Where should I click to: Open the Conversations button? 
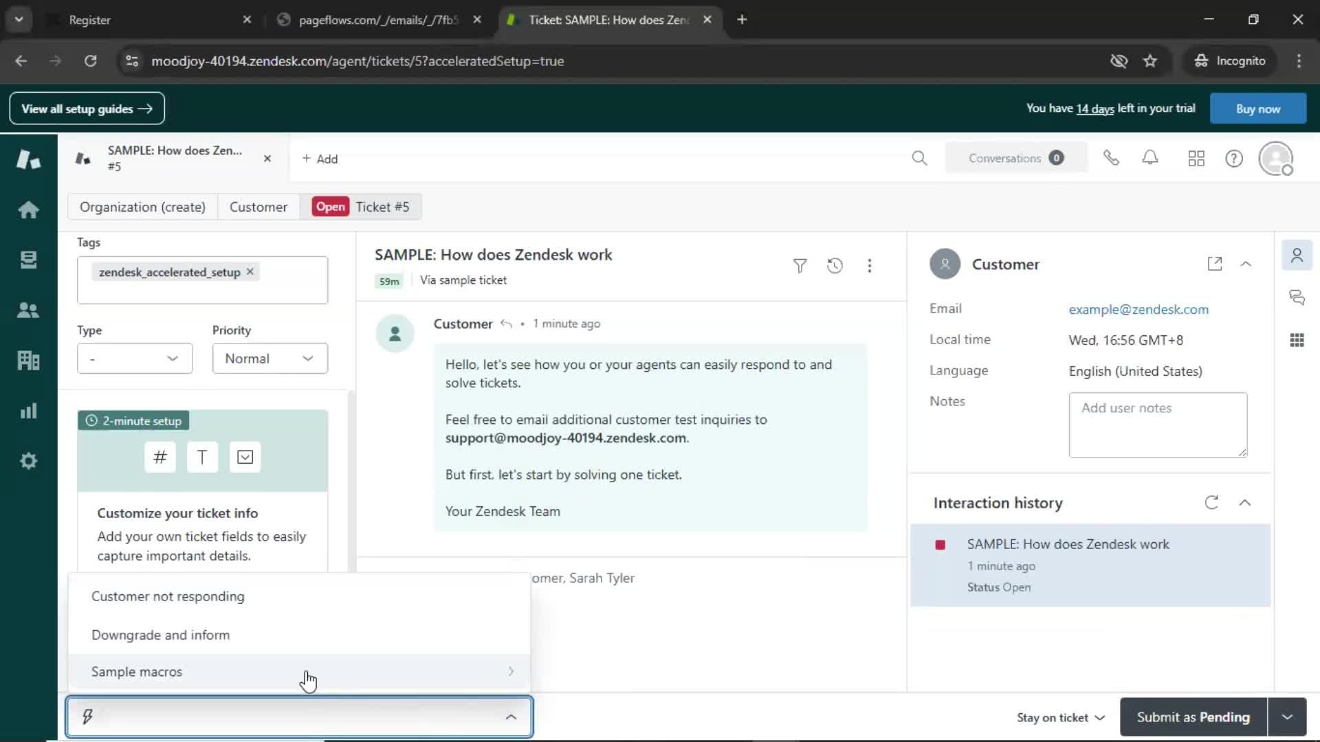tap(1015, 158)
